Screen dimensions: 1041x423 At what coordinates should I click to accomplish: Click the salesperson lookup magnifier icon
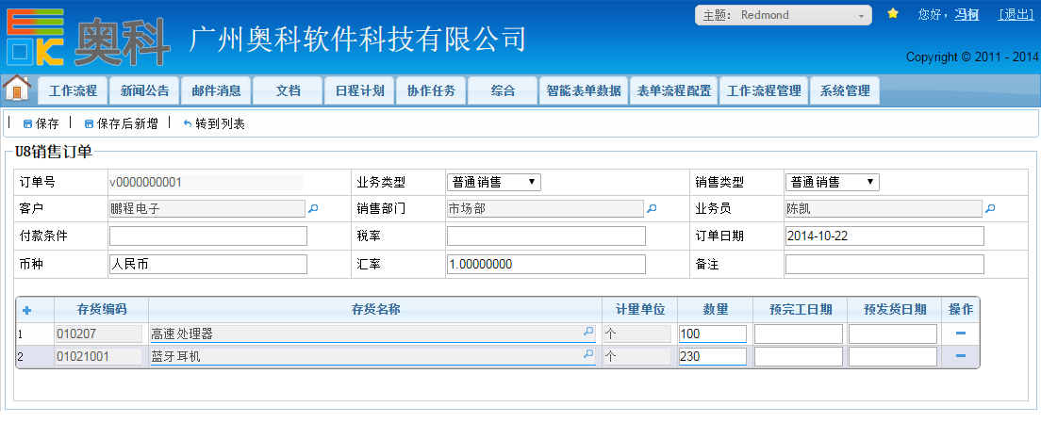pyautogui.click(x=990, y=209)
